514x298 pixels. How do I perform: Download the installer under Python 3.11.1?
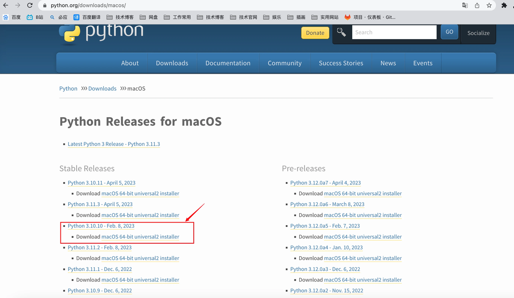pos(140,280)
